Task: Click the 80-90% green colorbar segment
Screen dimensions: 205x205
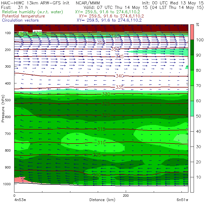Action: pos(192,63)
